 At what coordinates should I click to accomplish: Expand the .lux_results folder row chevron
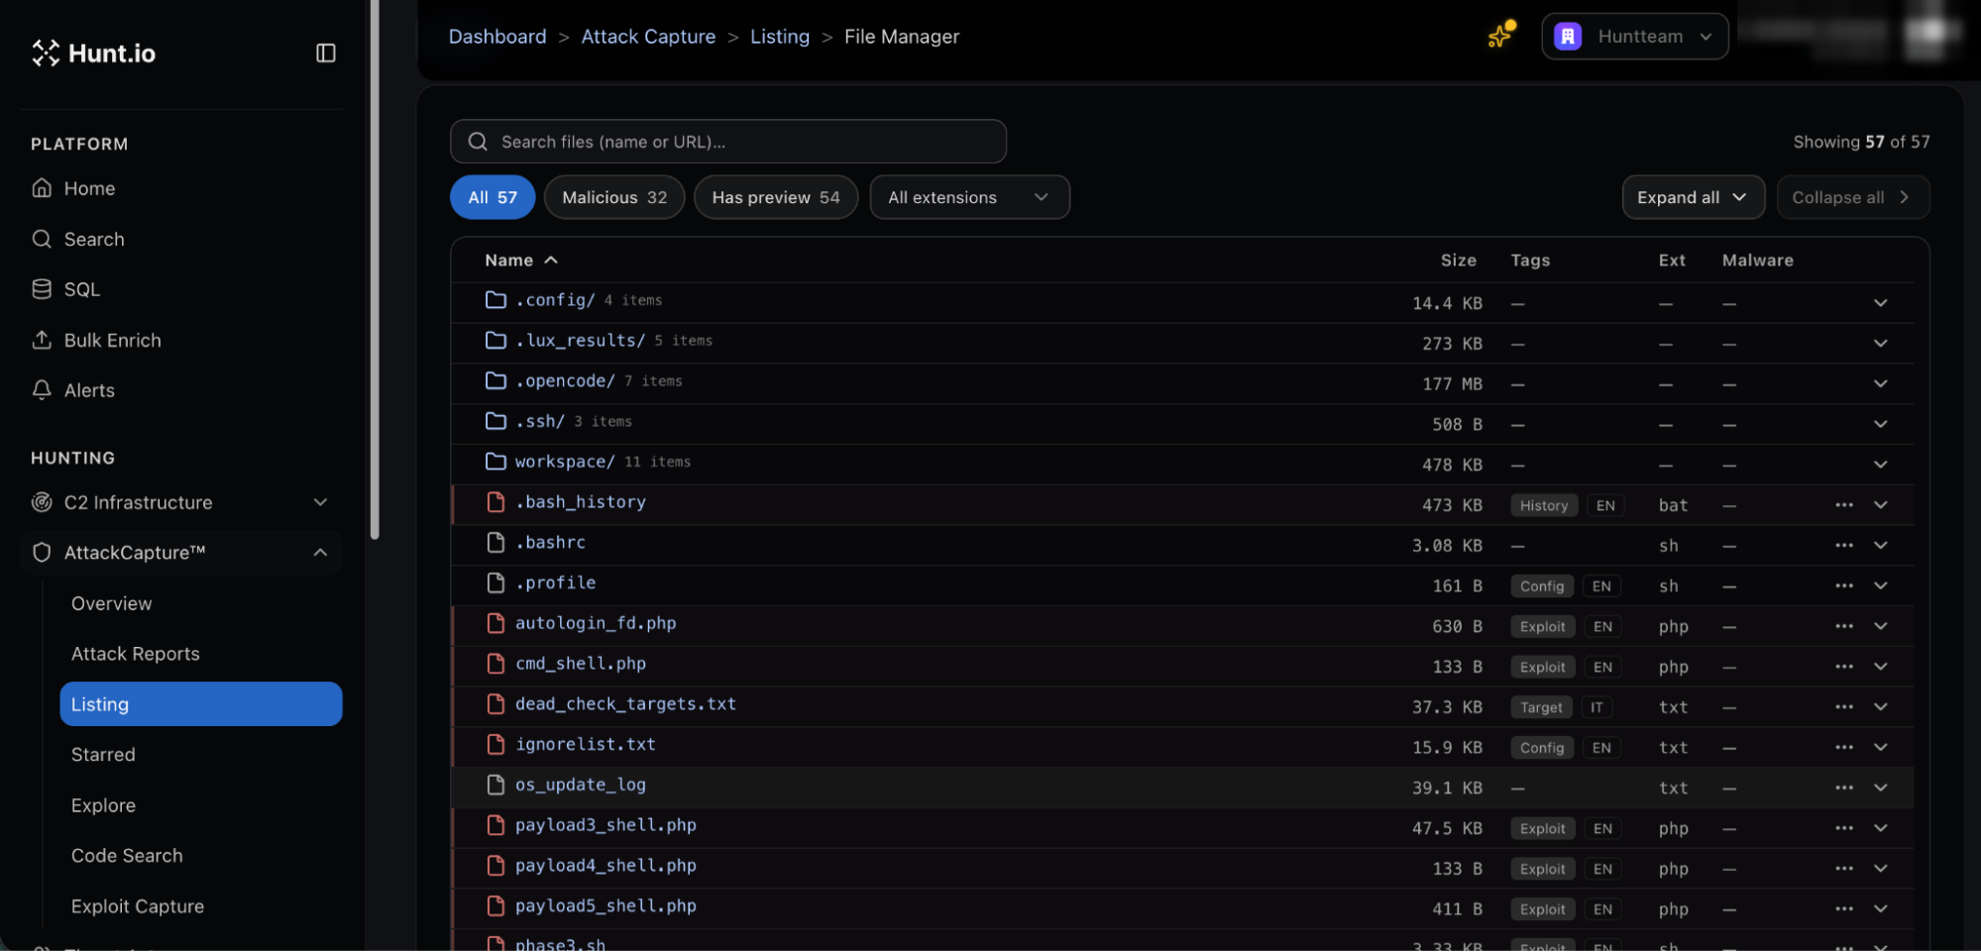[1880, 344]
